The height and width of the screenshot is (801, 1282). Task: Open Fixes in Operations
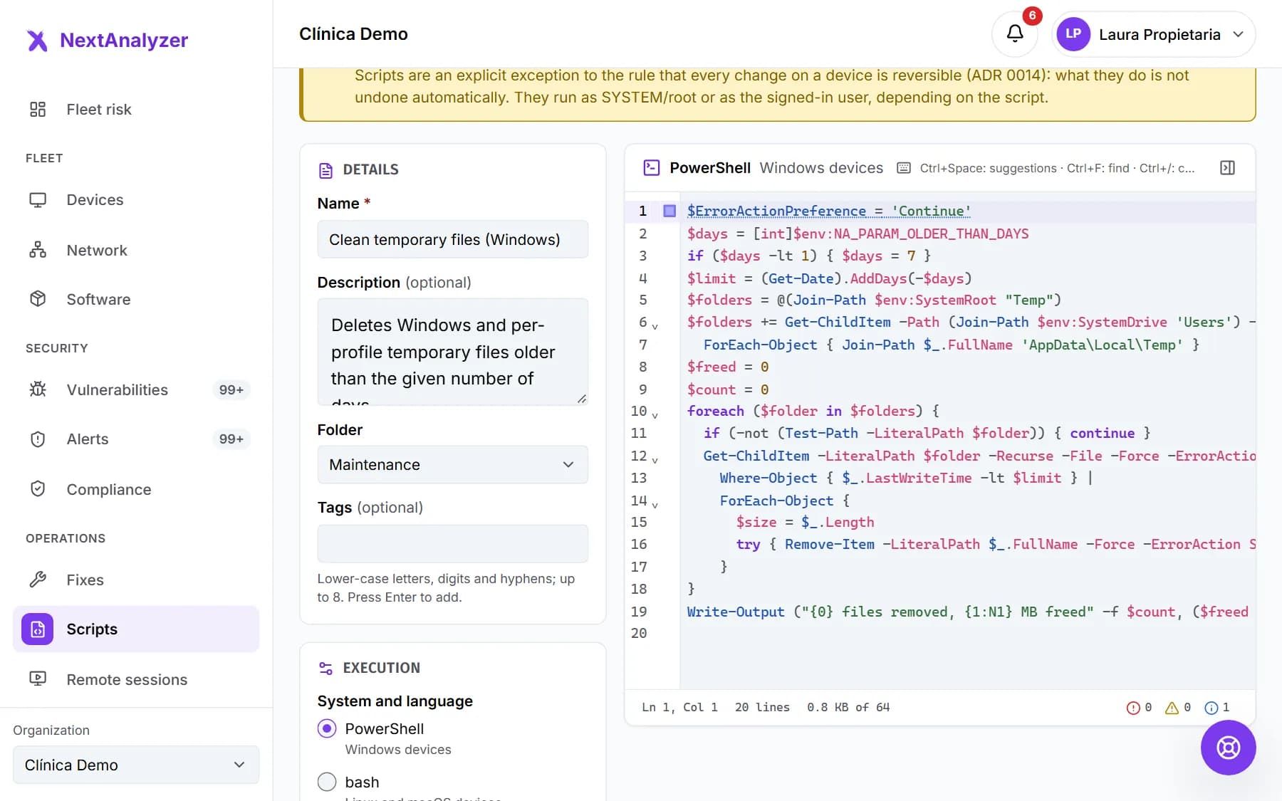pos(136,580)
